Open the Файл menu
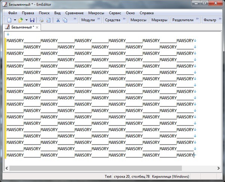Viewport: 225px width, 182px height. coord(13,13)
